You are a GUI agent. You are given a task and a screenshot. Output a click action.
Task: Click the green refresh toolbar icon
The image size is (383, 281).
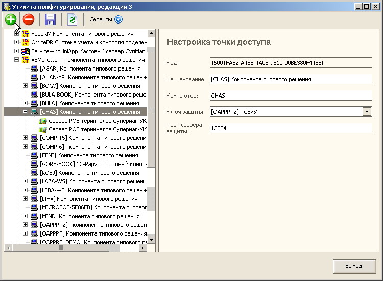pyautogui.click(x=72, y=19)
